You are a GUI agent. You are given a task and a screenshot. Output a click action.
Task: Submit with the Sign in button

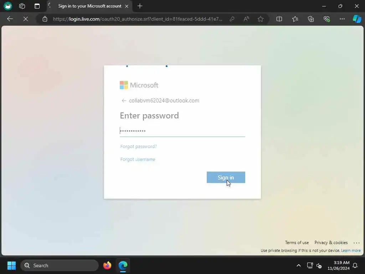(x=226, y=177)
